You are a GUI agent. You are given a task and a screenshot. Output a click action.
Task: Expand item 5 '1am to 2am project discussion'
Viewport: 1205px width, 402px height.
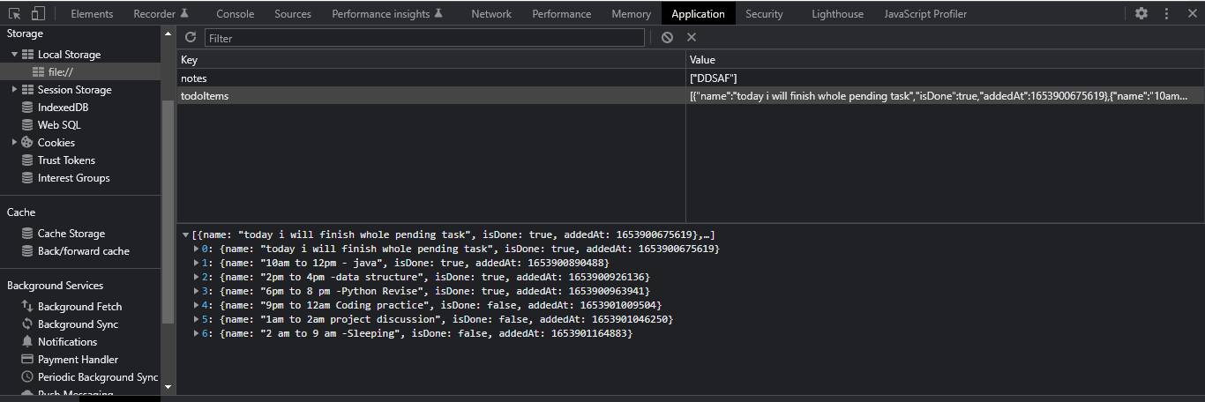click(x=197, y=320)
